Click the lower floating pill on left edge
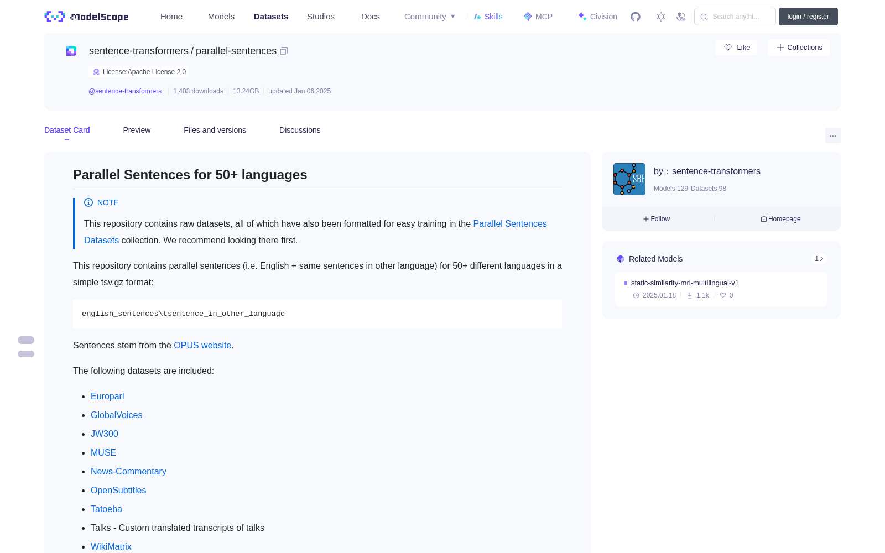This screenshot has height=553, width=885. [x=26, y=354]
